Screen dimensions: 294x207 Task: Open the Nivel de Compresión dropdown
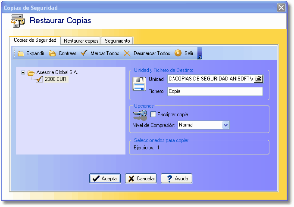pos(225,125)
